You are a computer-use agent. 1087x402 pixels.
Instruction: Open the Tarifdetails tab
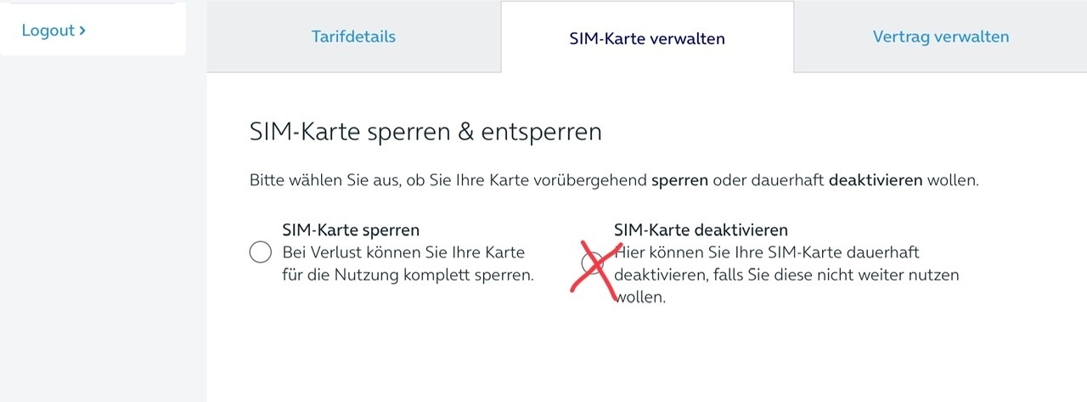click(x=353, y=37)
